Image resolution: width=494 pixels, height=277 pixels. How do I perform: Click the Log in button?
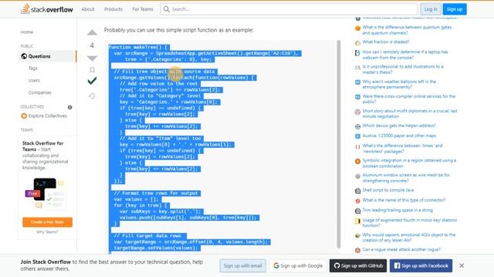tap(431, 9)
